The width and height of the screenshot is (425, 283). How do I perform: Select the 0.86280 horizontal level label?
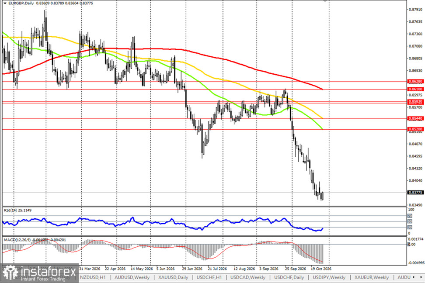point(415,81)
